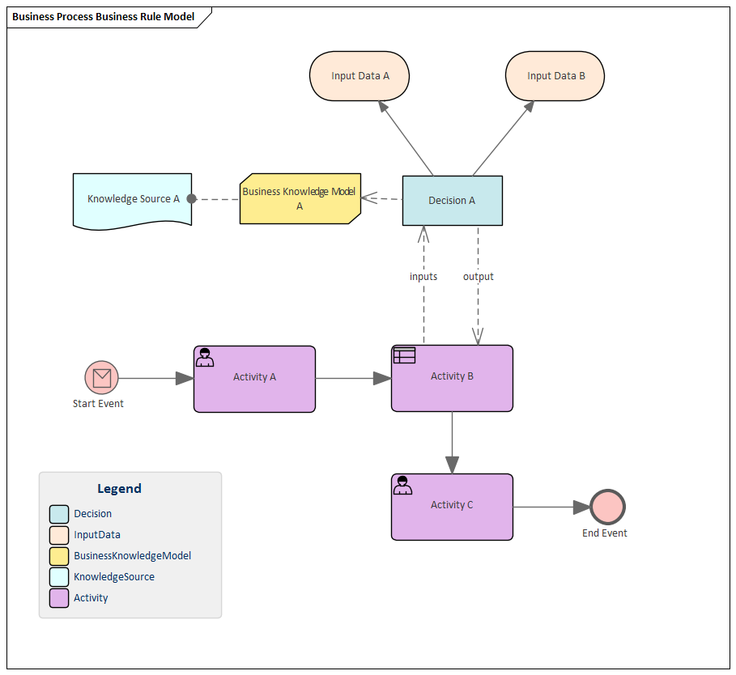
Task: Click the Legend title heading
Action: point(119,489)
